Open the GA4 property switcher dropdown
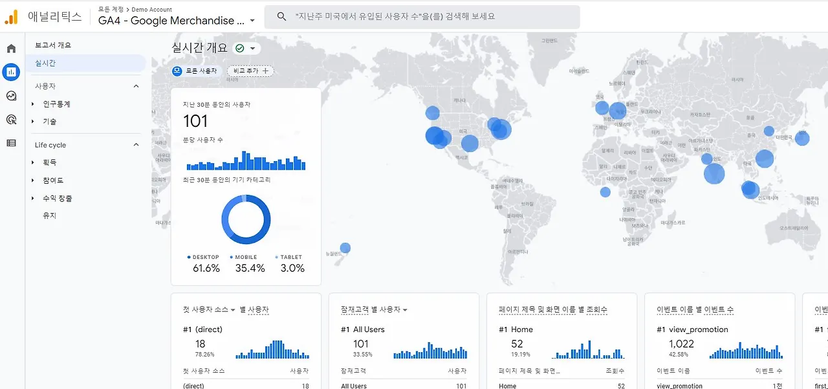The height and width of the screenshot is (389, 828). tap(252, 20)
